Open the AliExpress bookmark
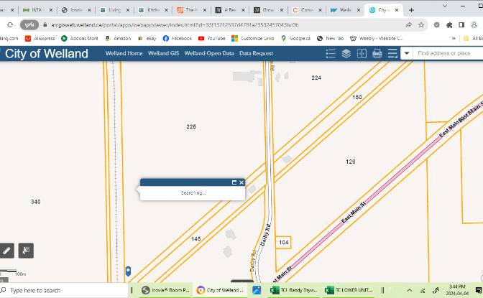 [x=40, y=39]
